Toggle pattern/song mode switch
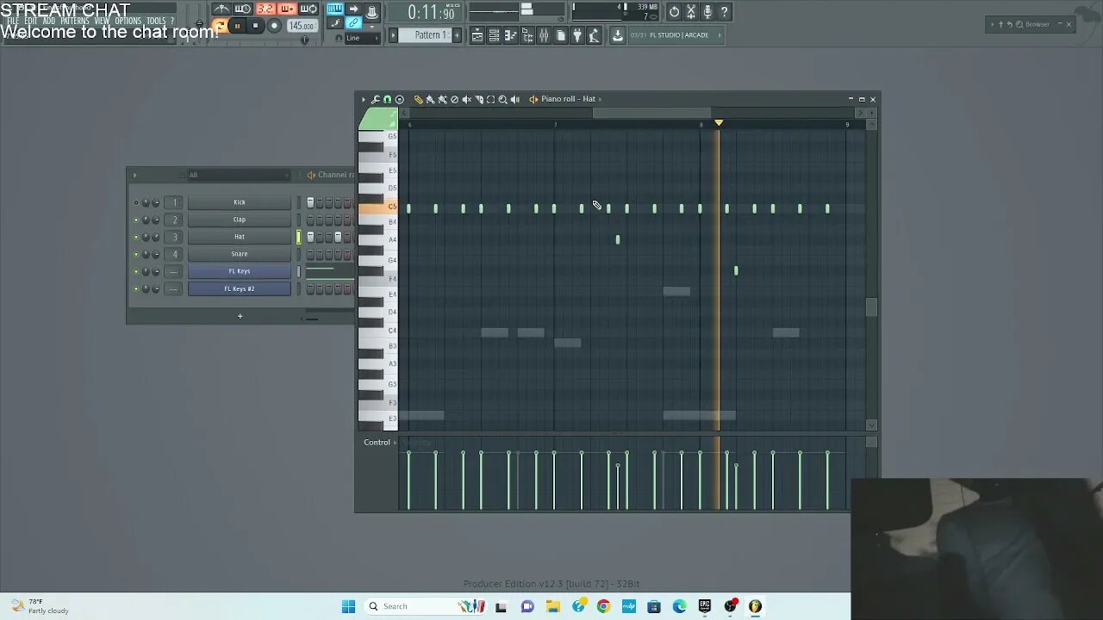Image resolution: width=1103 pixels, height=620 pixels. click(219, 26)
